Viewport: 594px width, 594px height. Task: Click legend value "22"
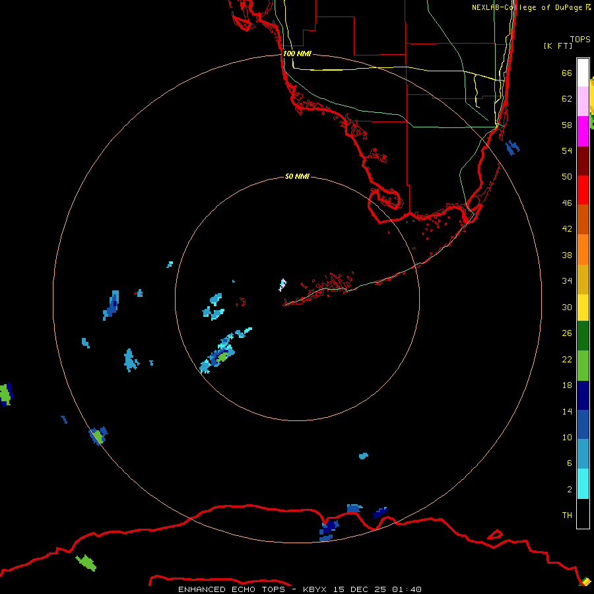(567, 359)
